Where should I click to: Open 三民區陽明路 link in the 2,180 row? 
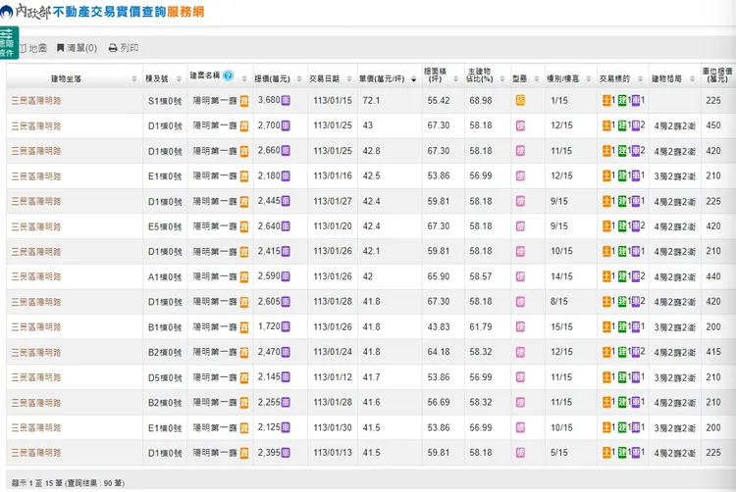pyautogui.click(x=36, y=176)
